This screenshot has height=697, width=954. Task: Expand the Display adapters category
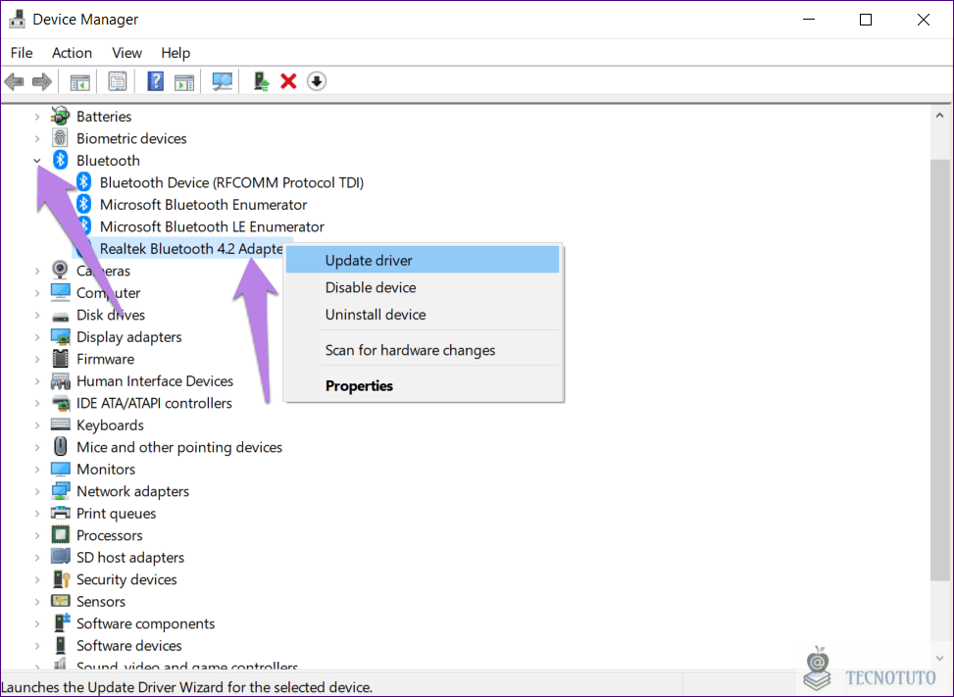(37, 337)
